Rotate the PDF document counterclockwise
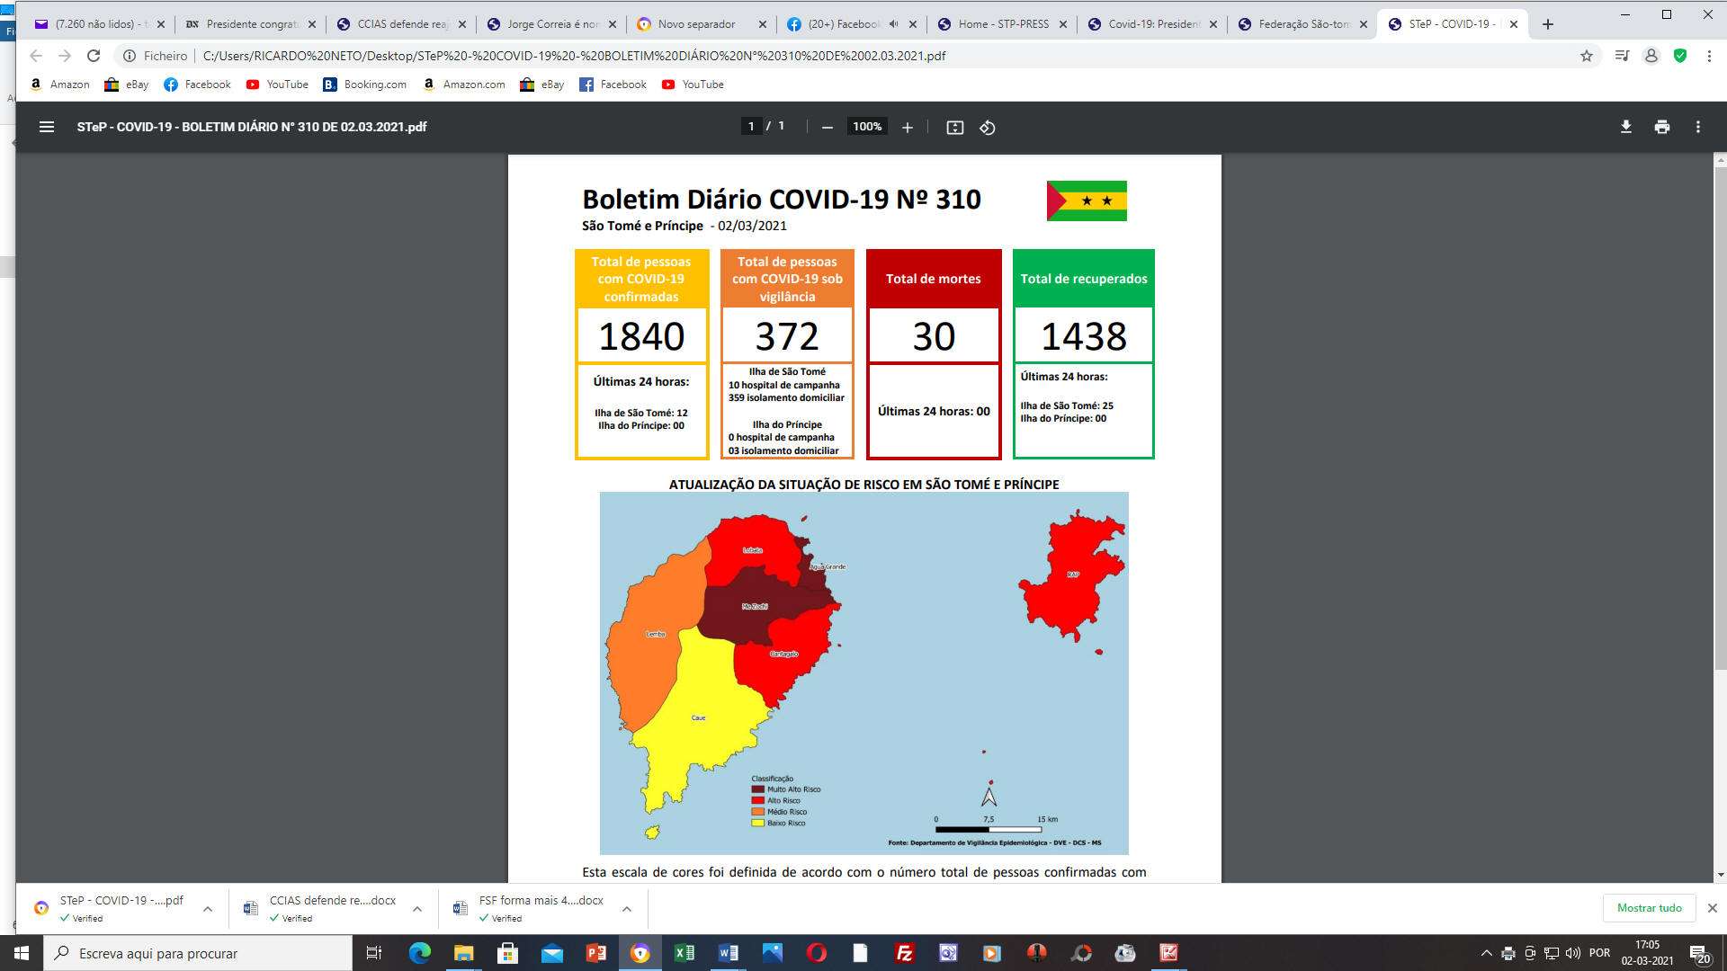The width and height of the screenshot is (1727, 971). [987, 128]
